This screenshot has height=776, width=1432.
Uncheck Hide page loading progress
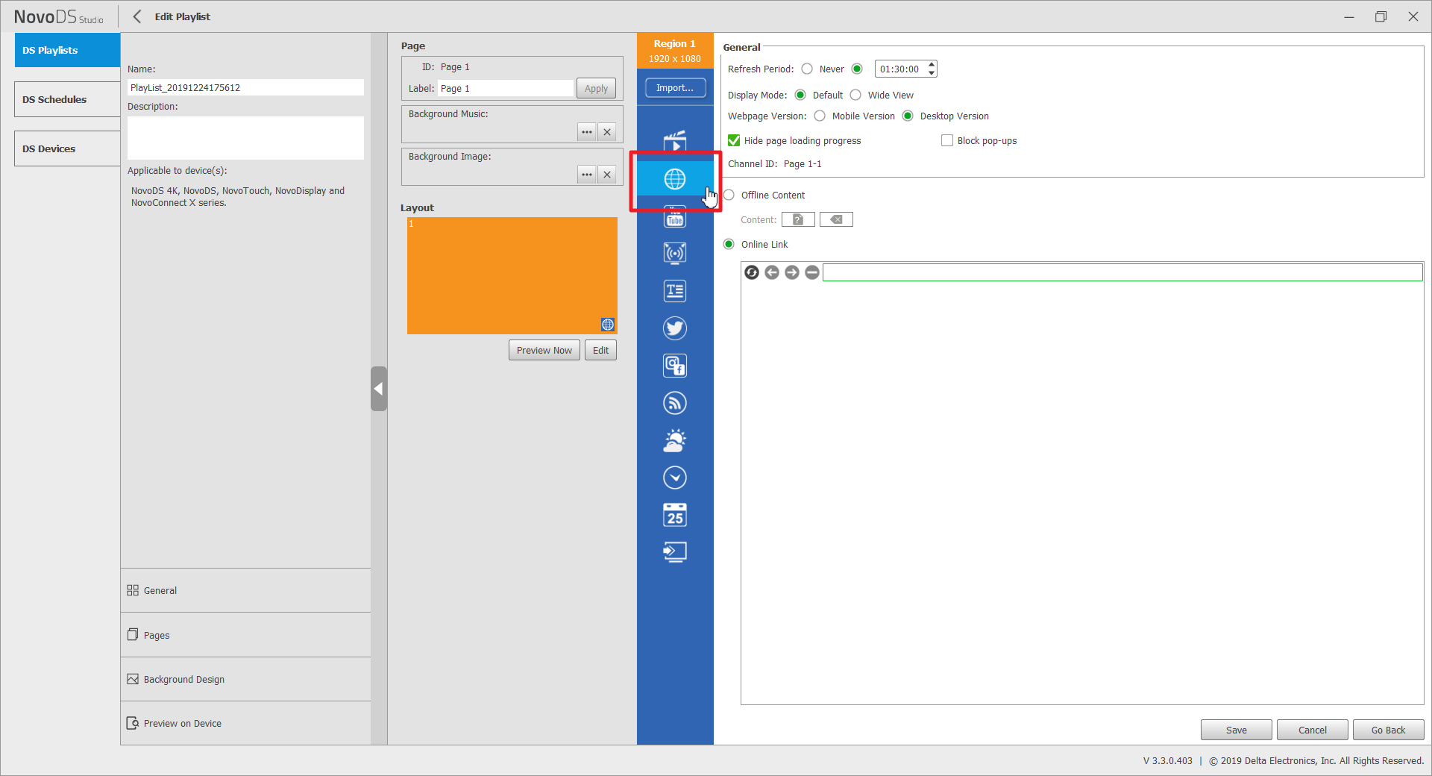[734, 140]
